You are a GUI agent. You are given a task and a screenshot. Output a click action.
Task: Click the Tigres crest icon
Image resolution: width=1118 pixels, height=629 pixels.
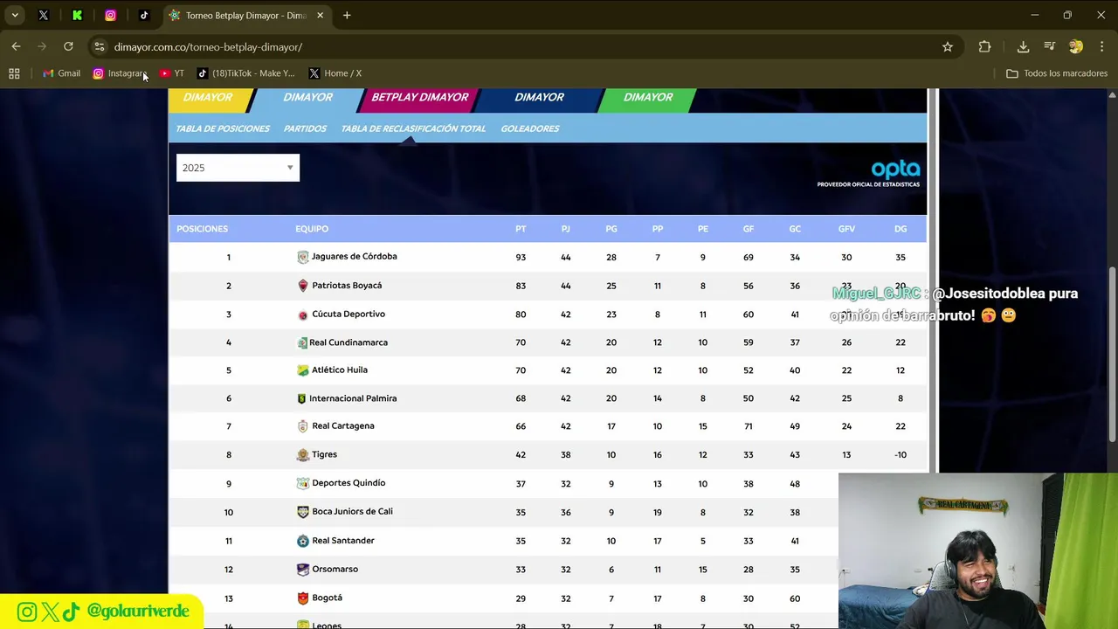point(303,455)
